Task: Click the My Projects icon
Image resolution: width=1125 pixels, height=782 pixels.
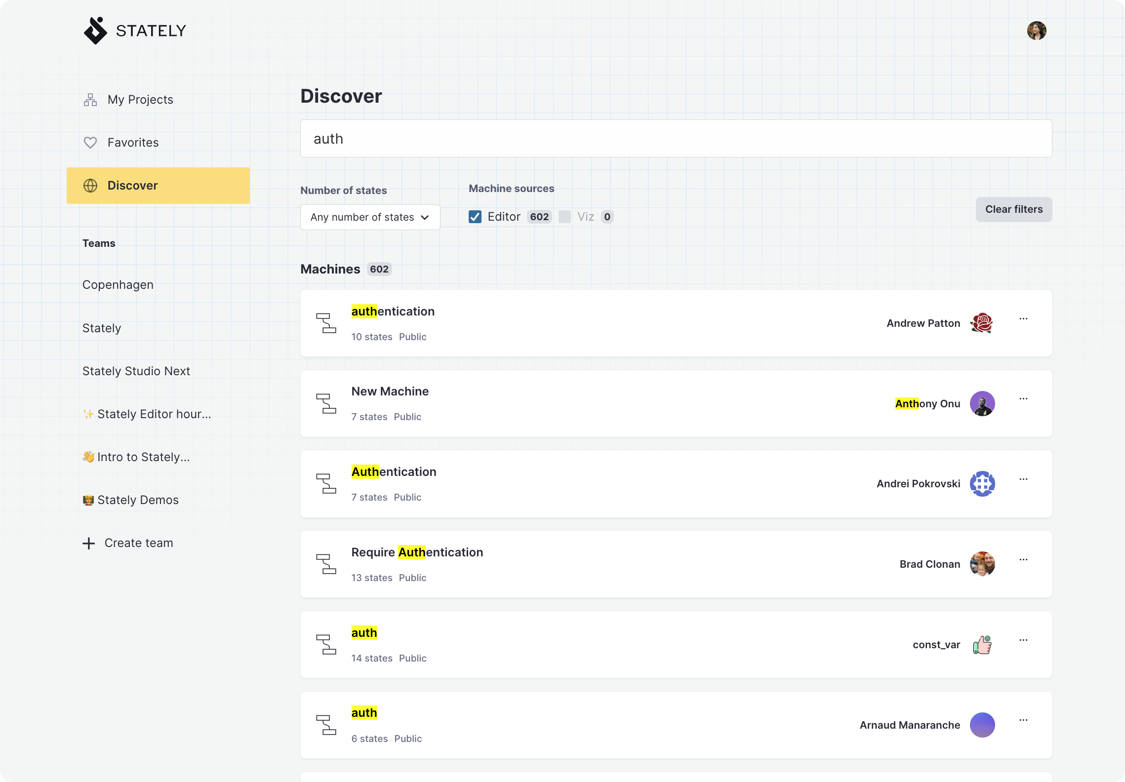Action: (x=90, y=99)
